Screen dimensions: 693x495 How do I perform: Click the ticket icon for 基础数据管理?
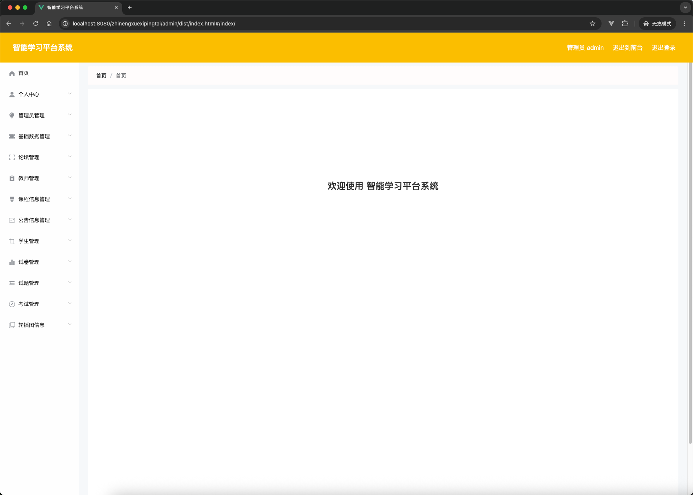click(x=12, y=136)
